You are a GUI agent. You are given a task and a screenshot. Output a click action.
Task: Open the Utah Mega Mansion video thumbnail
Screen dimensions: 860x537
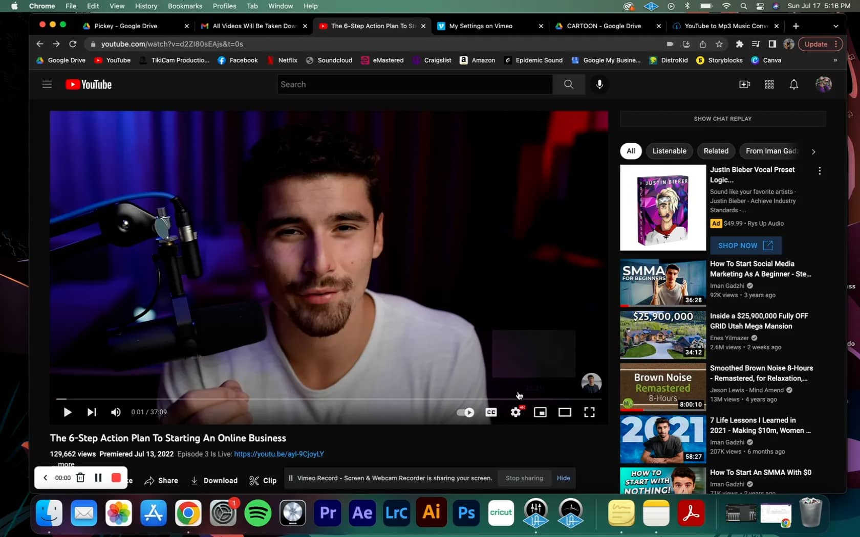pos(663,335)
